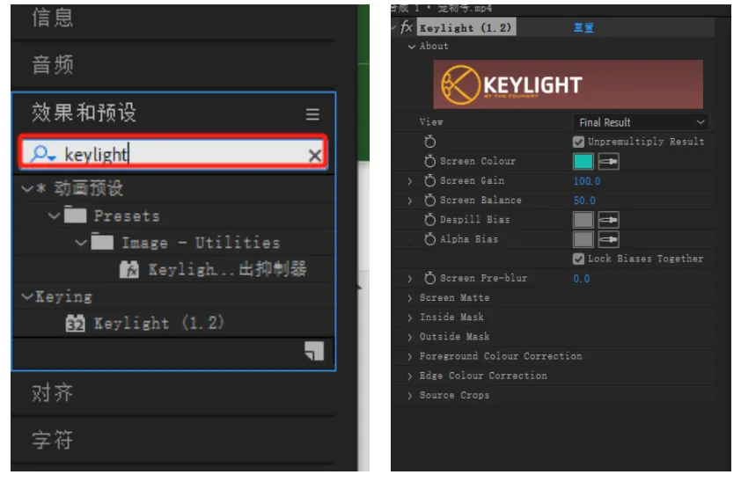Select the Keylight (1.2) effect title
Viewport: 741px width, 482px height.
[466, 28]
